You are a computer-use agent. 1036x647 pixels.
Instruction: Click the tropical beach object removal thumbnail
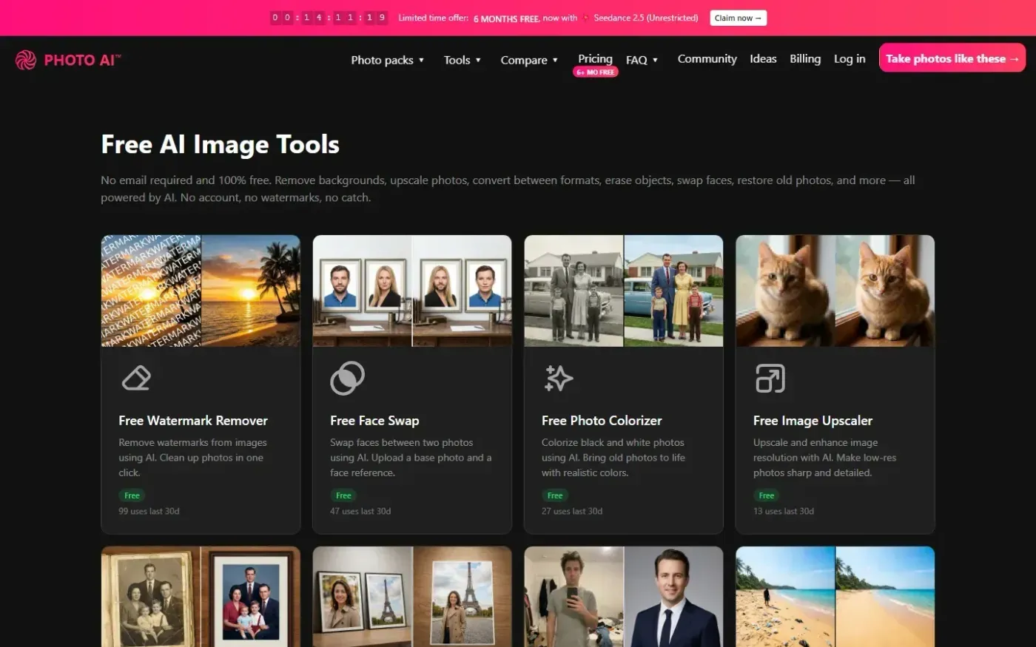point(835,597)
